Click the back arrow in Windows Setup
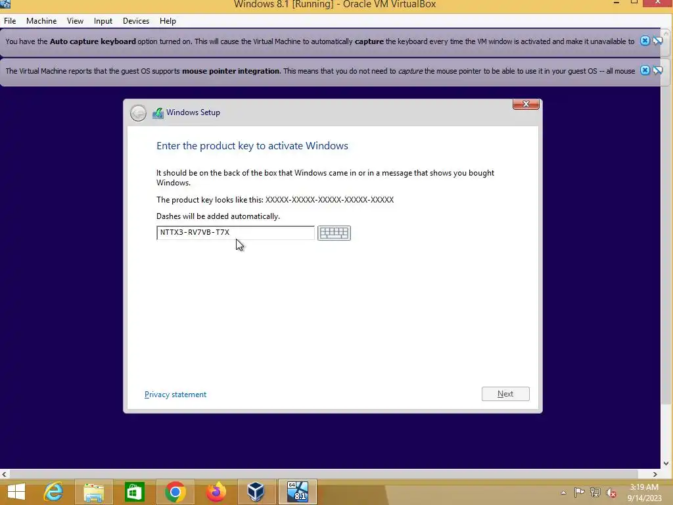Viewport: 673px width, 505px height. (x=138, y=113)
